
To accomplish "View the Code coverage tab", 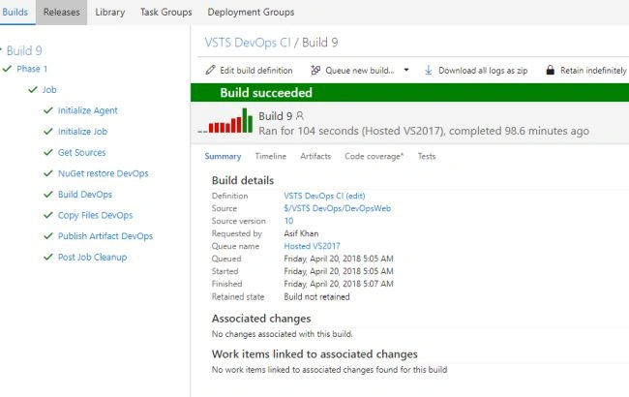I will pyautogui.click(x=374, y=156).
